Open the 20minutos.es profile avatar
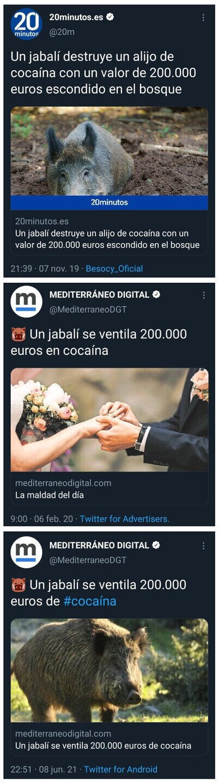The width and height of the screenshot is (218, 783). 26,24
